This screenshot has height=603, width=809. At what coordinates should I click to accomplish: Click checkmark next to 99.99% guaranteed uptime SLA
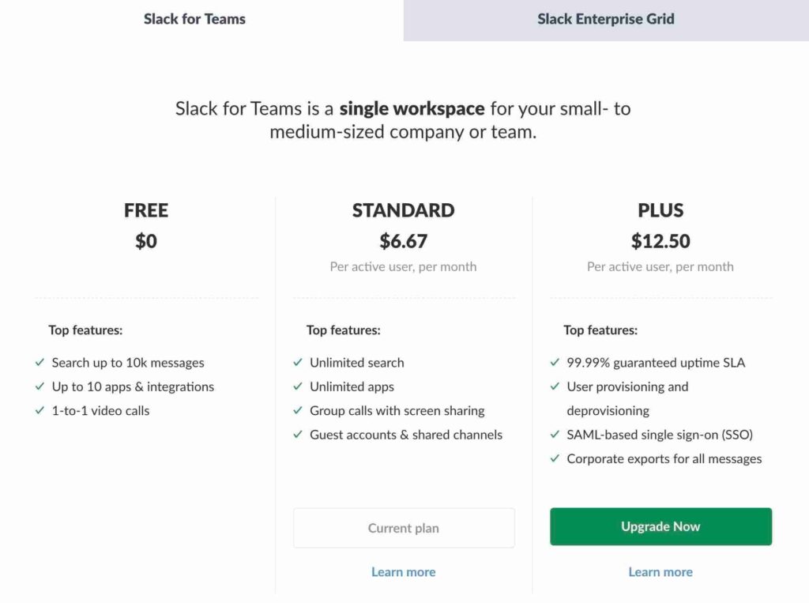point(555,363)
